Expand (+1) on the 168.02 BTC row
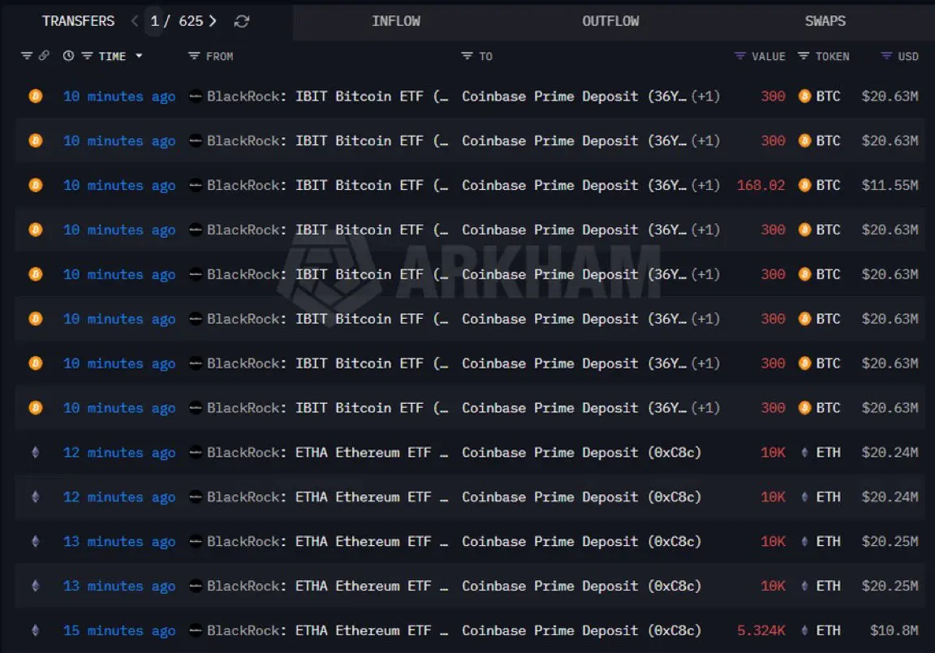935x653 pixels. click(705, 186)
